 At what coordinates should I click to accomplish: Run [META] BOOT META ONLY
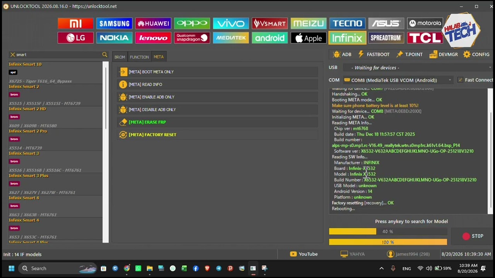click(218, 72)
